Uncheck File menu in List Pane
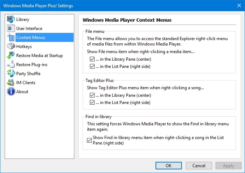 tap(92, 66)
